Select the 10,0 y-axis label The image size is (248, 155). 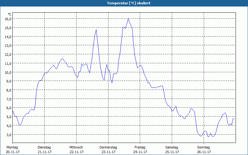click(x=8, y=72)
